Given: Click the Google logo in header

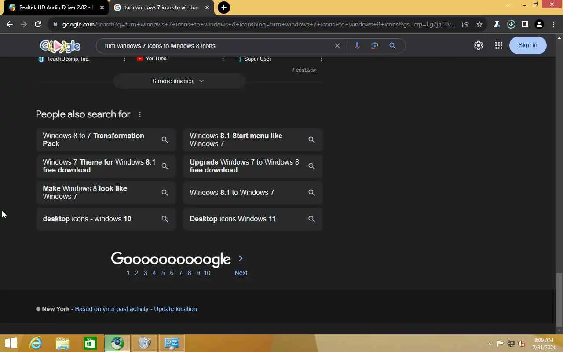Looking at the screenshot, I should pyautogui.click(x=60, y=46).
